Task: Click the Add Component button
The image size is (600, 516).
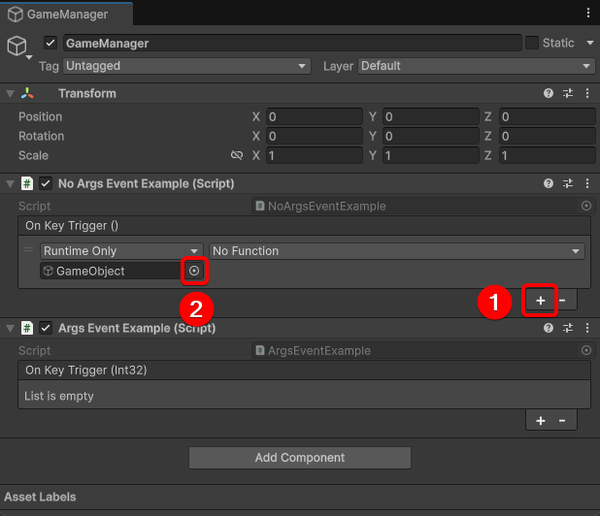Action: pyautogui.click(x=300, y=458)
